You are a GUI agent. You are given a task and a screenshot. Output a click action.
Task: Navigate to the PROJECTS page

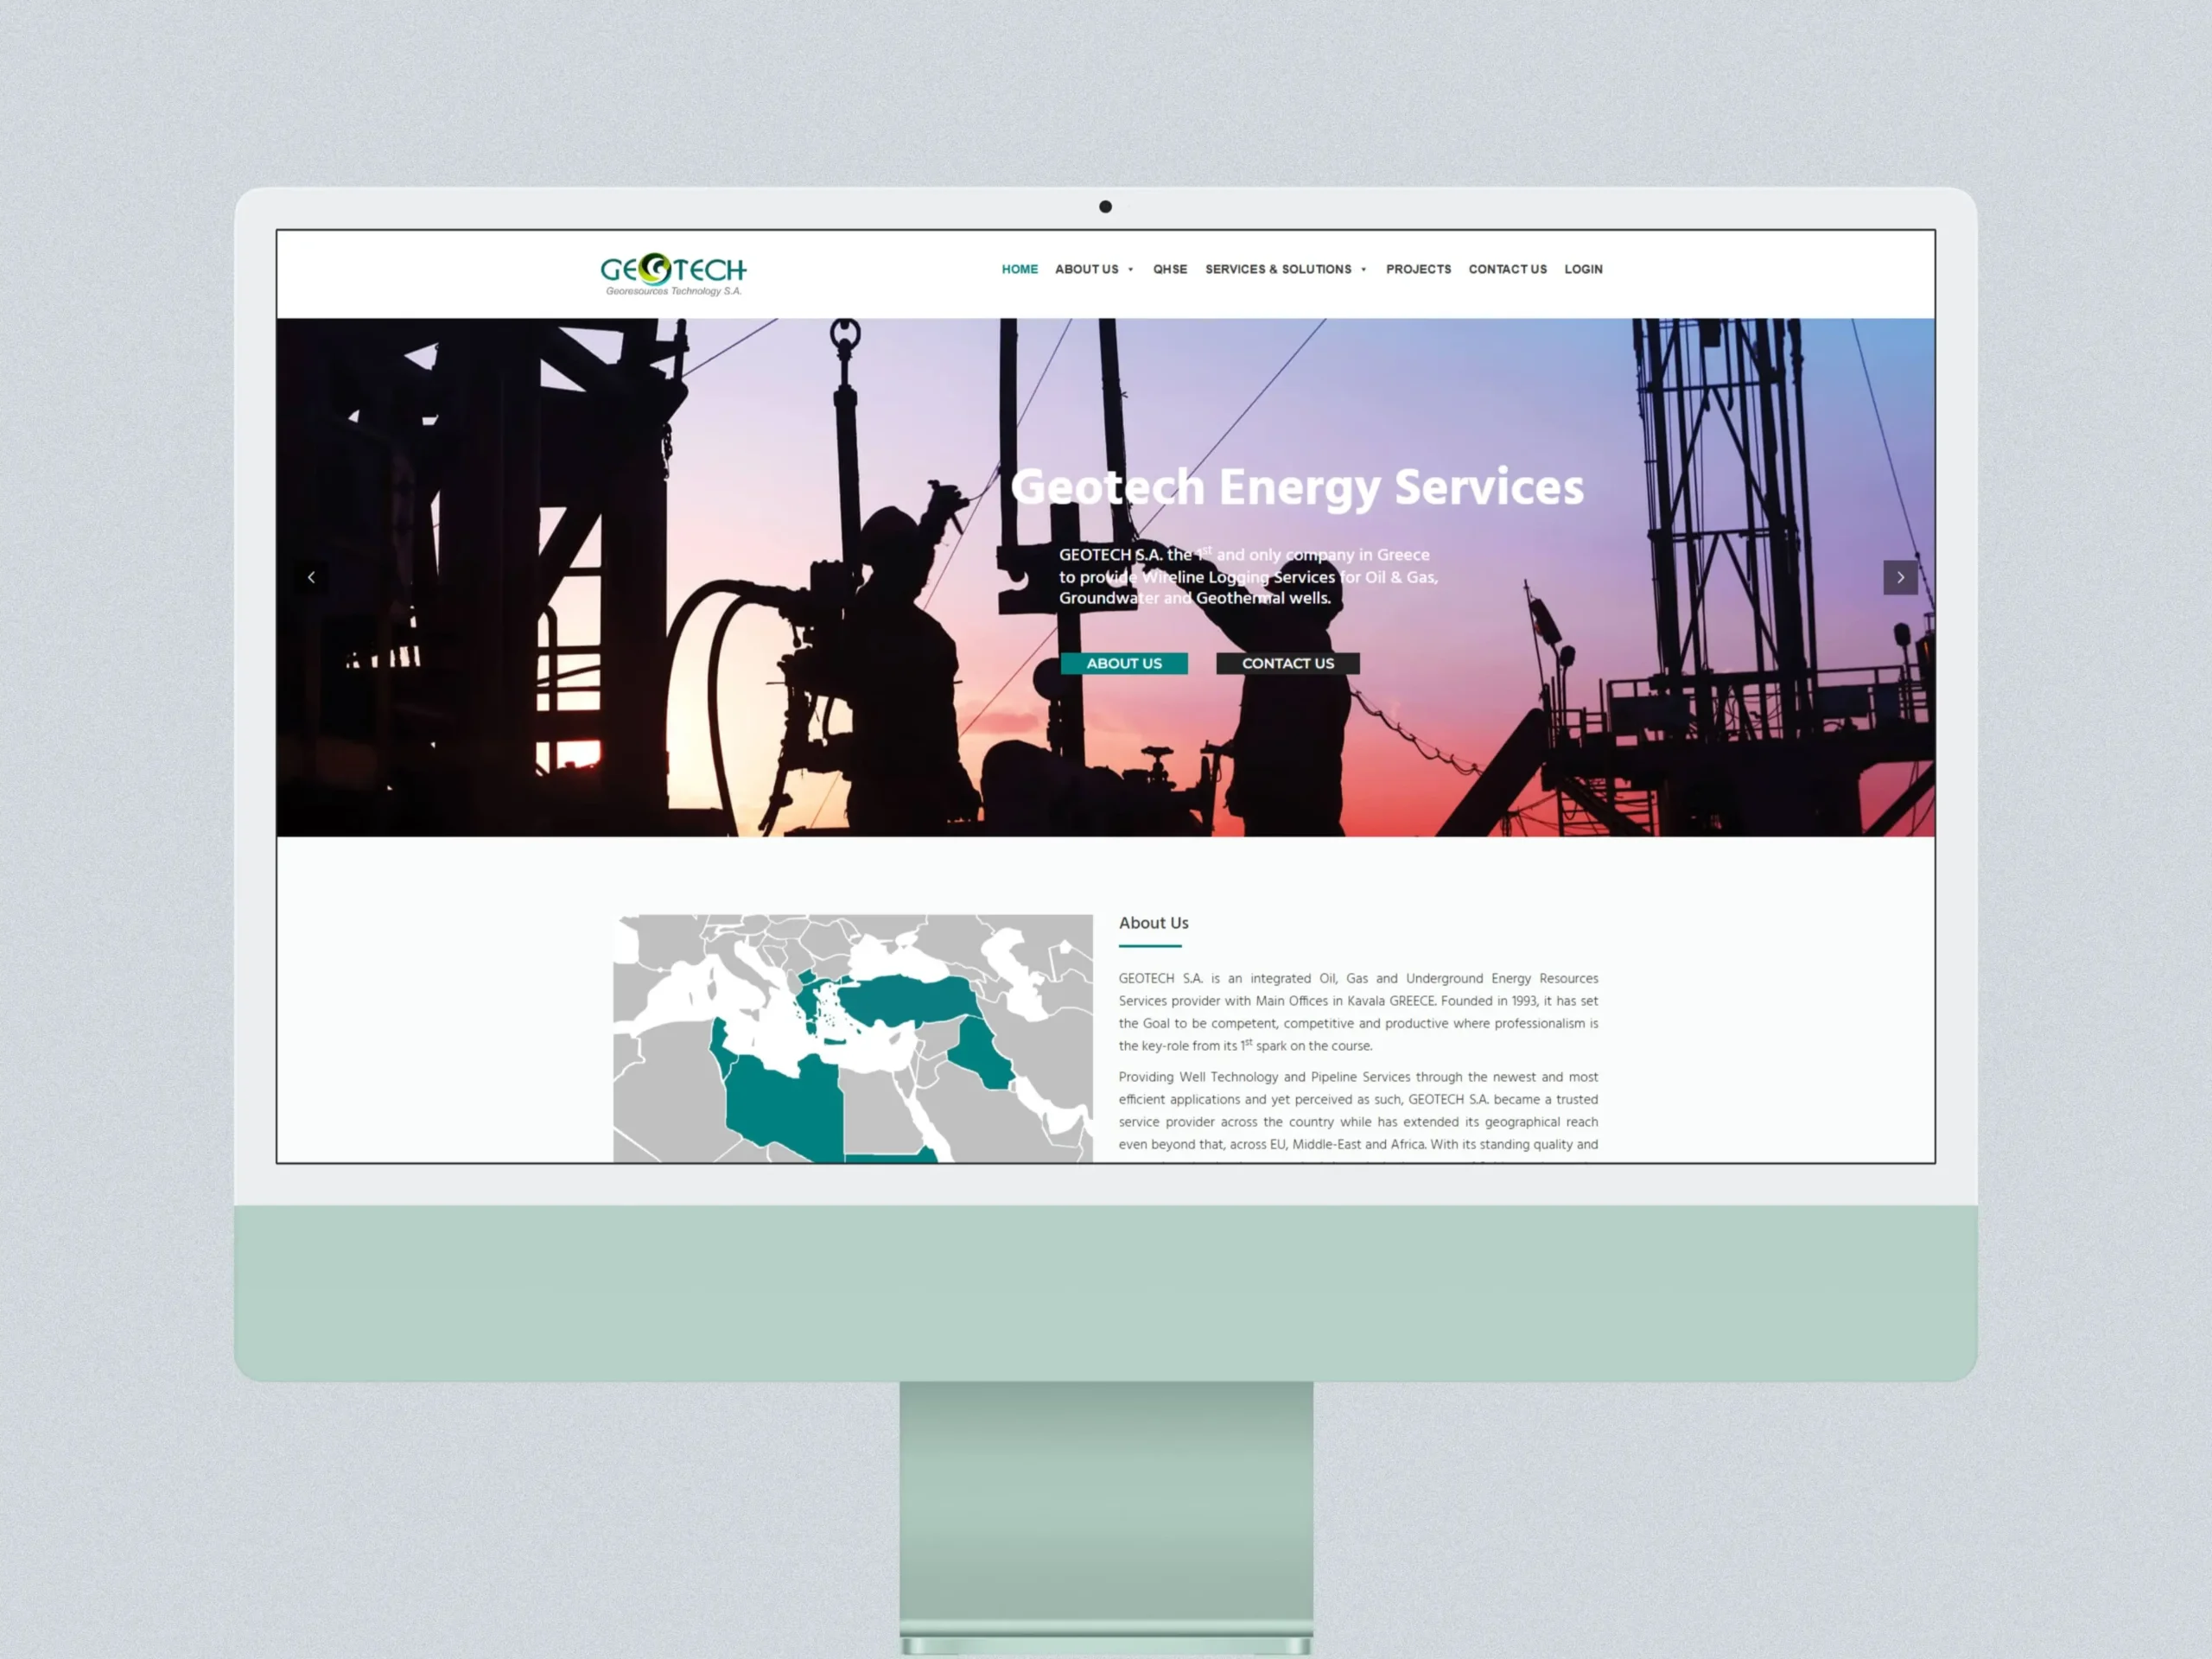coord(1418,269)
